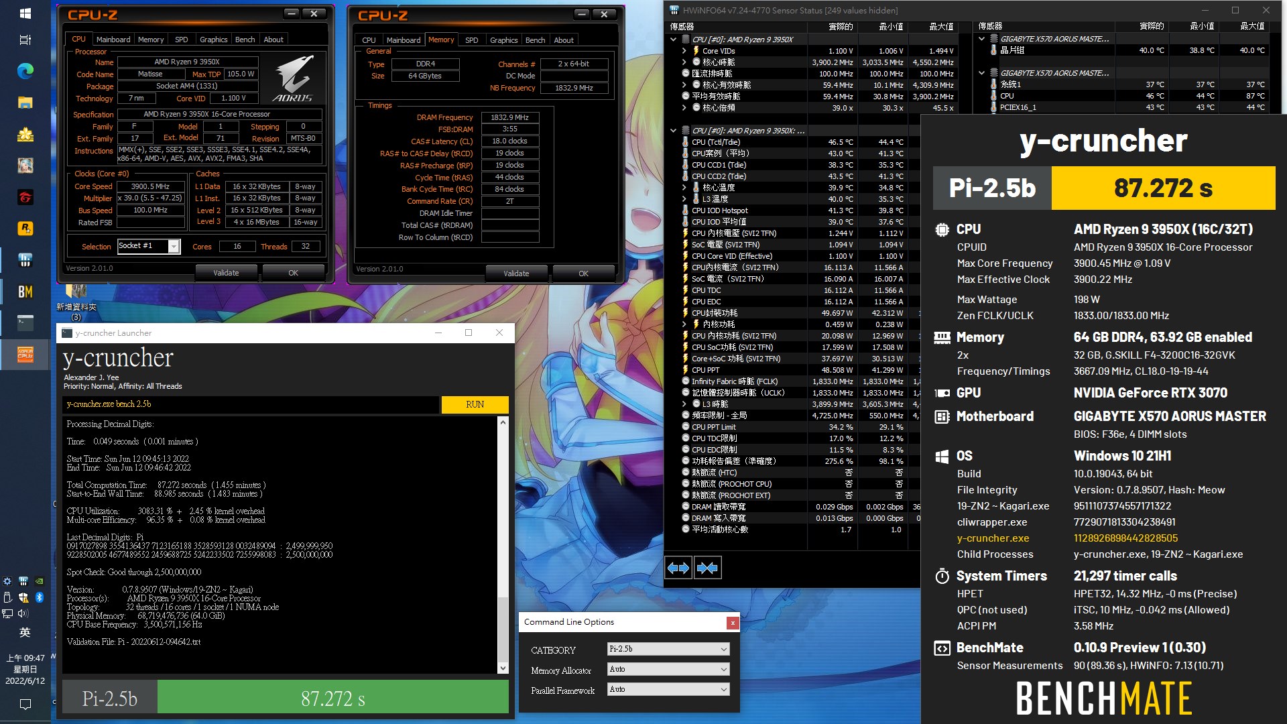Open the yellow flower app taskbar icon

click(x=25, y=134)
